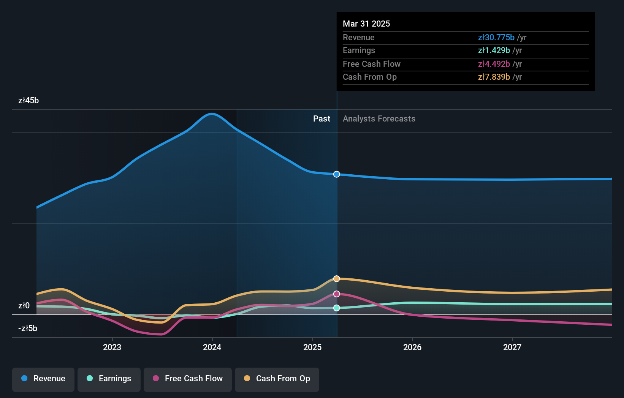Toggle the Revenue legend button
The image size is (624, 398).
pyautogui.click(x=43, y=379)
